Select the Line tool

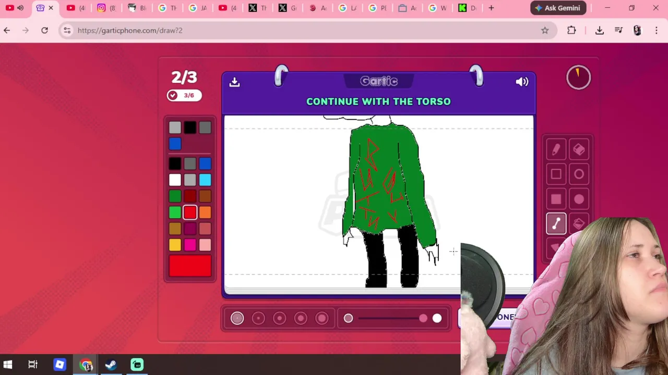[x=556, y=224]
